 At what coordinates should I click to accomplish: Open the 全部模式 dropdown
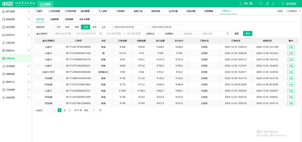[172, 34]
